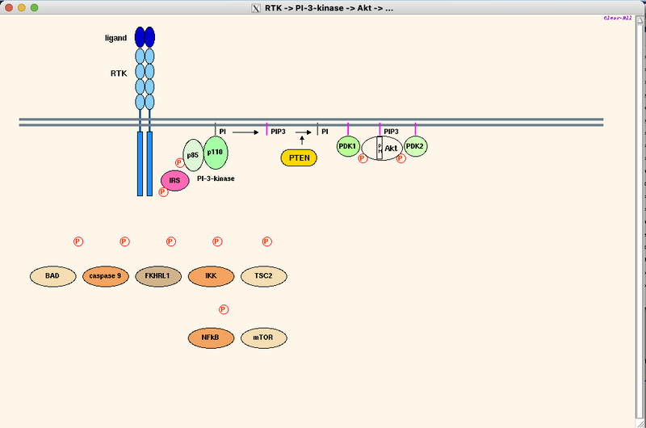Select the p110 catalytic subunit
This screenshot has height=428, width=646.
(215, 151)
